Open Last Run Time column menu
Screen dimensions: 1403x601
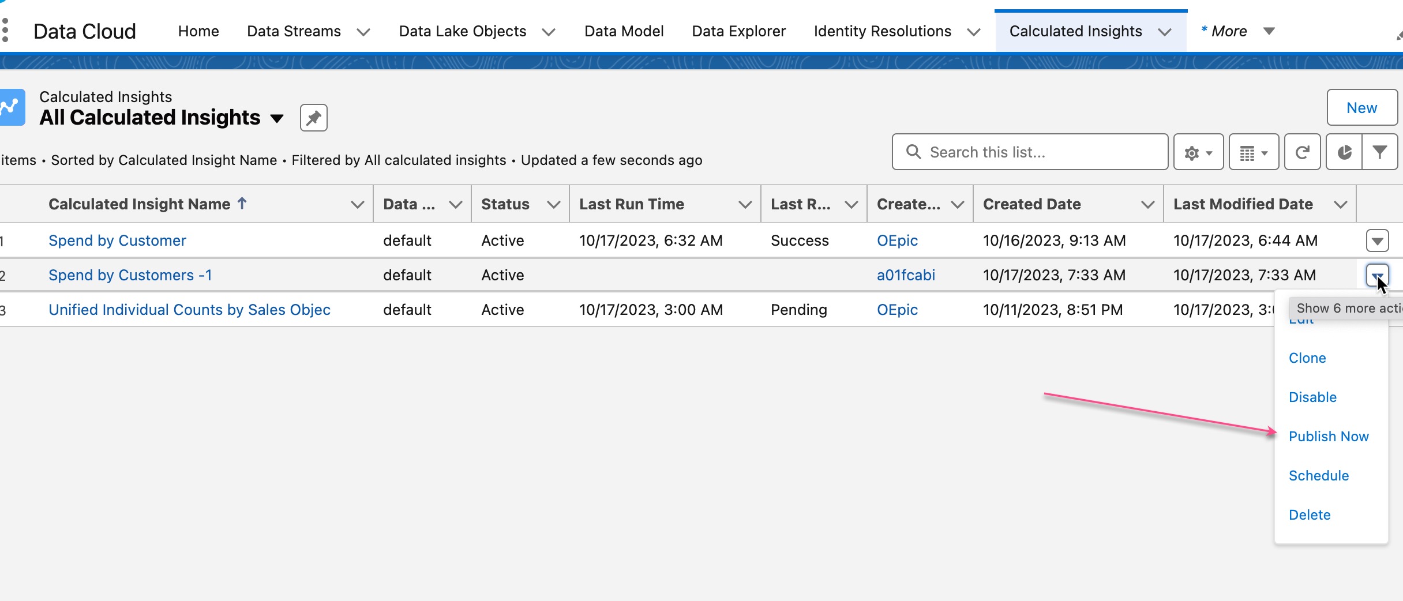point(745,204)
